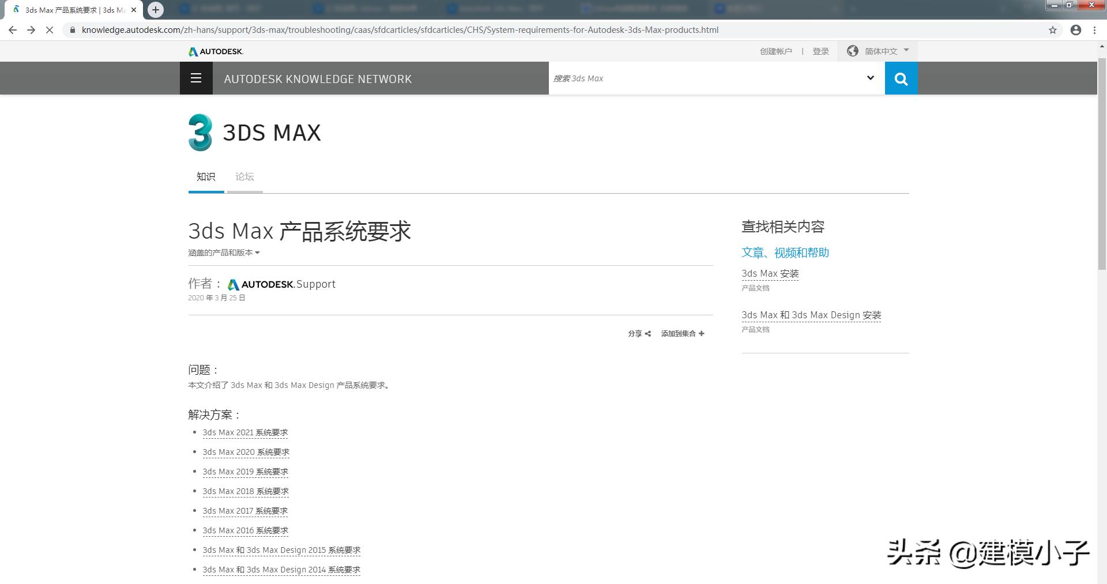Screen dimensions: 1107x584
Task: Open the 3ds Max 2021 系统要求 link
Action: 245,432
